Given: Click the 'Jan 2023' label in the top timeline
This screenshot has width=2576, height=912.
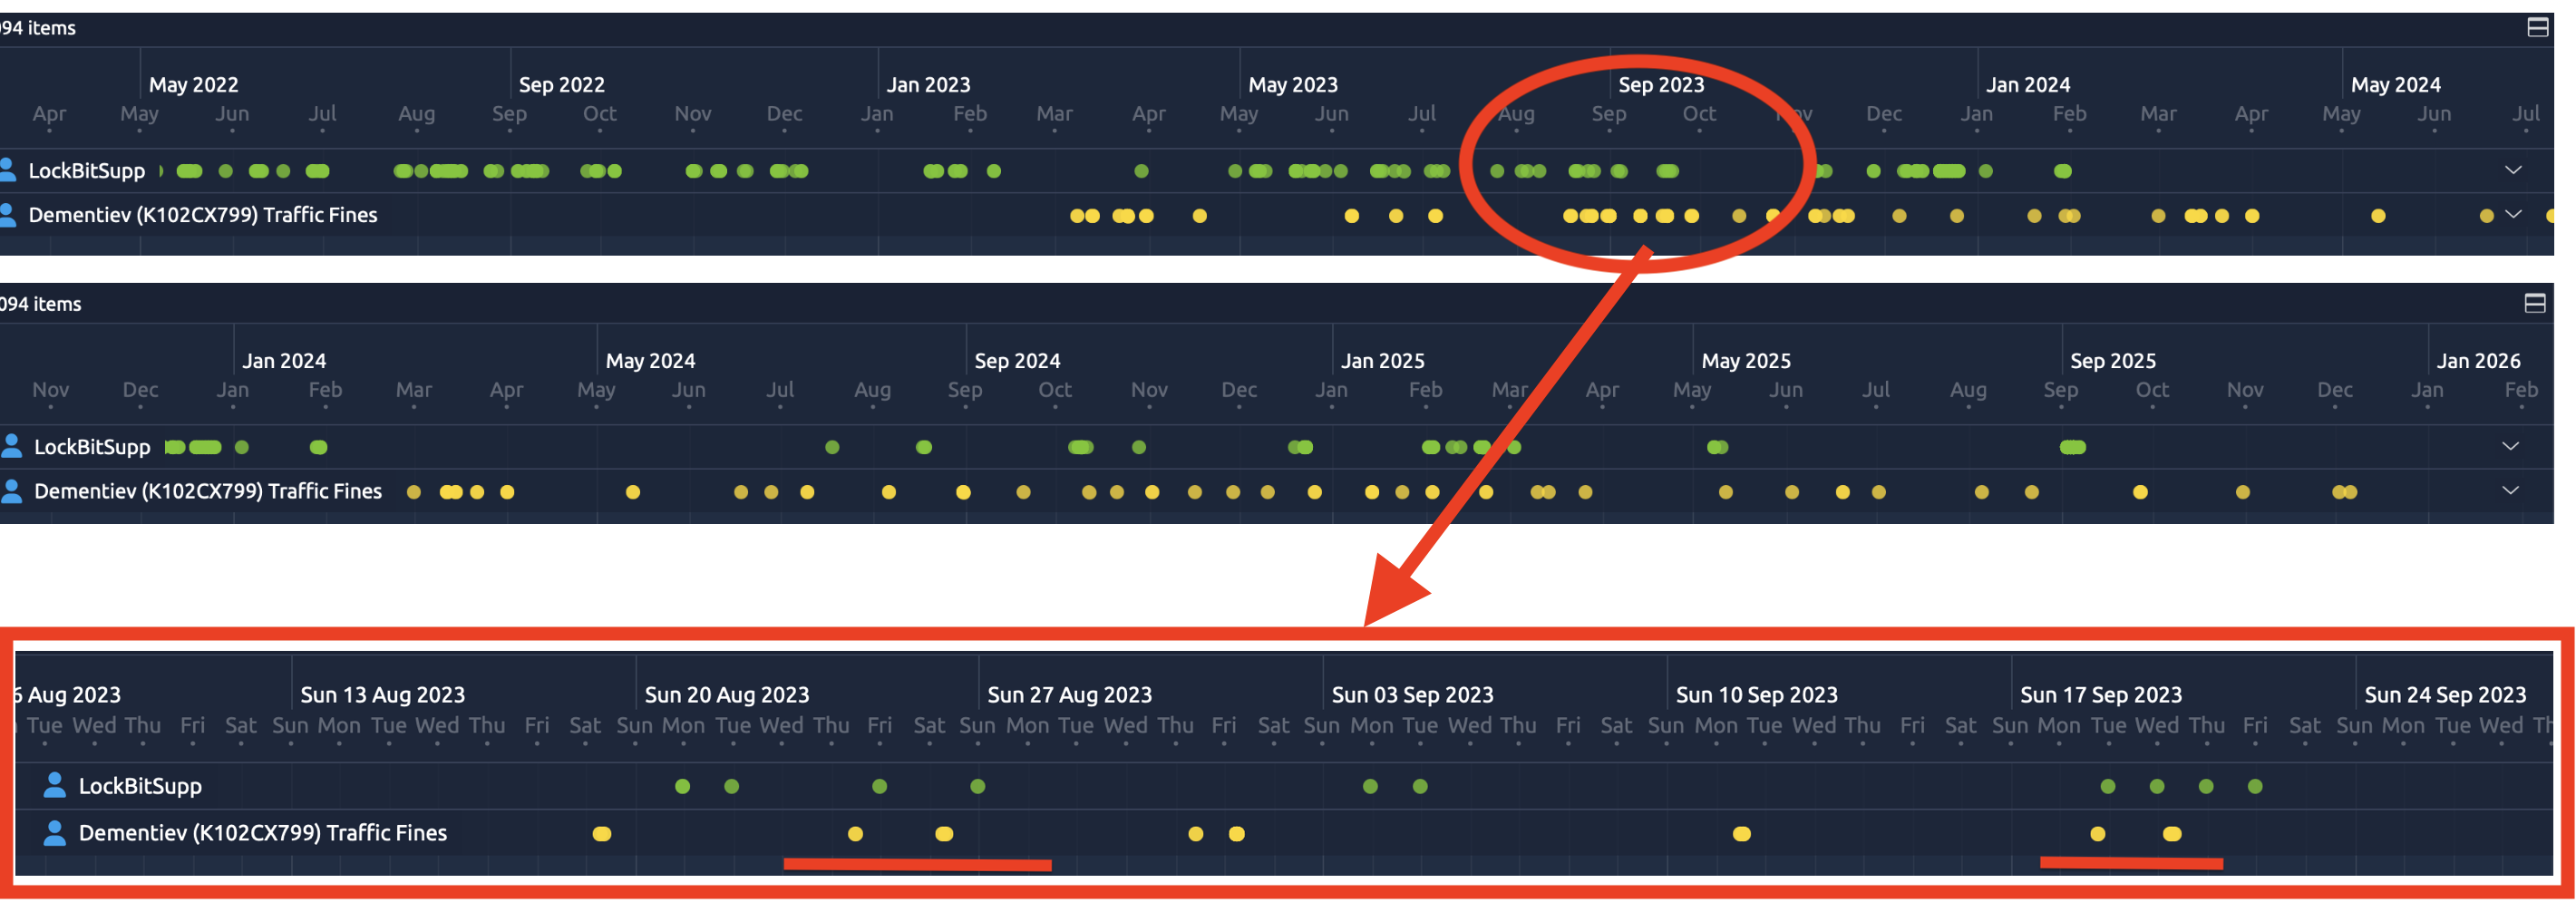Looking at the screenshot, I should click(928, 85).
